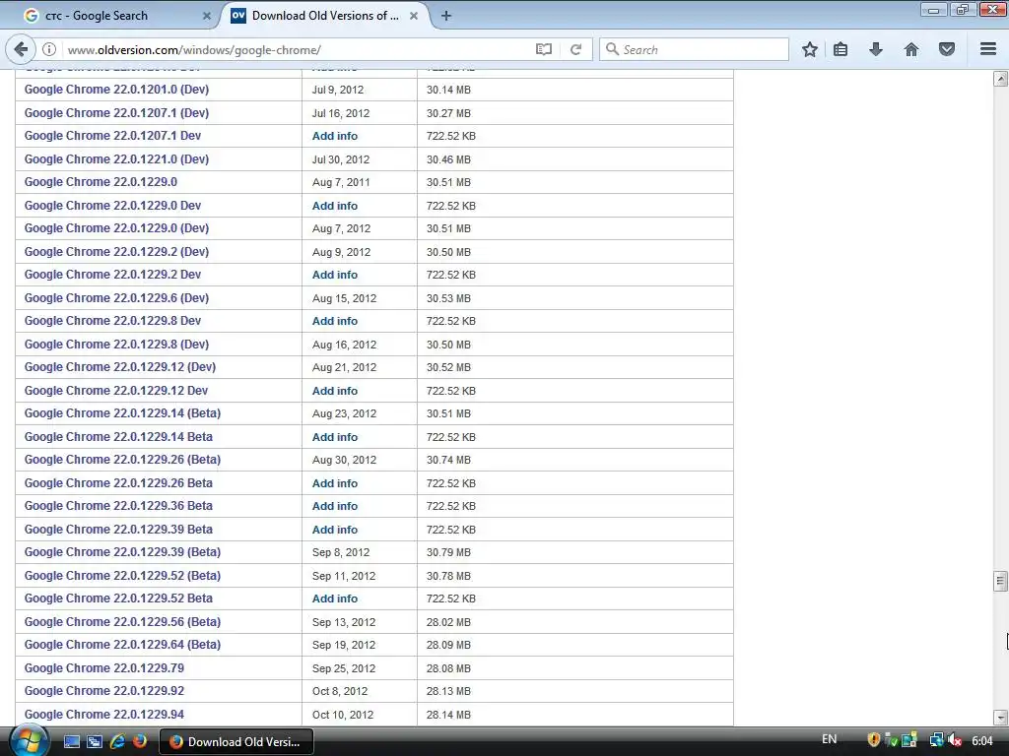Image resolution: width=1009 pixels, height=756 pixels.
Task: Bookmark this page with the star icon
Action: [x=810, y=49]
